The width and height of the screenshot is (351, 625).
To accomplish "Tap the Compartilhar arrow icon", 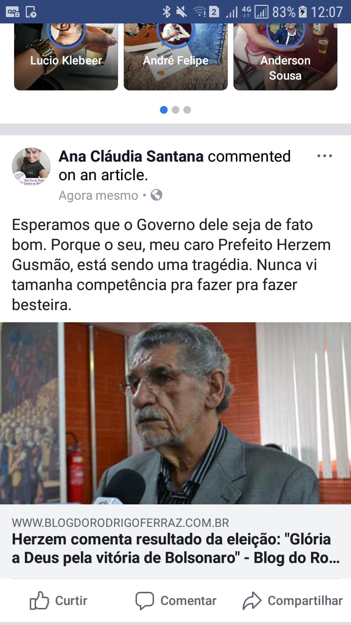I will tap(252, 601).
